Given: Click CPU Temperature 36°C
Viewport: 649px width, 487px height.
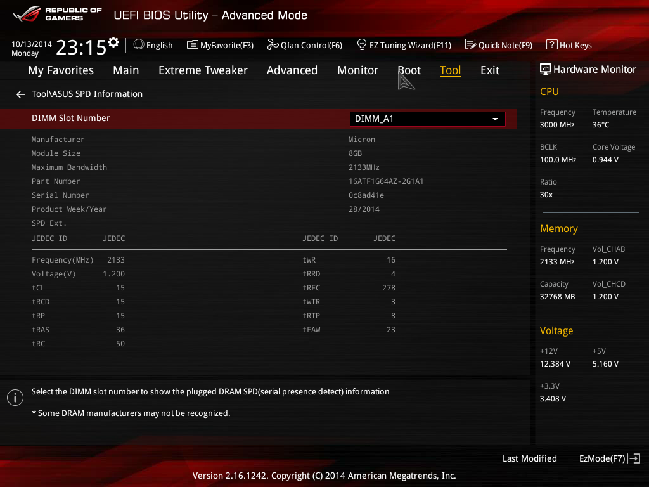Looking at the screenshot, I should [601, 125].
